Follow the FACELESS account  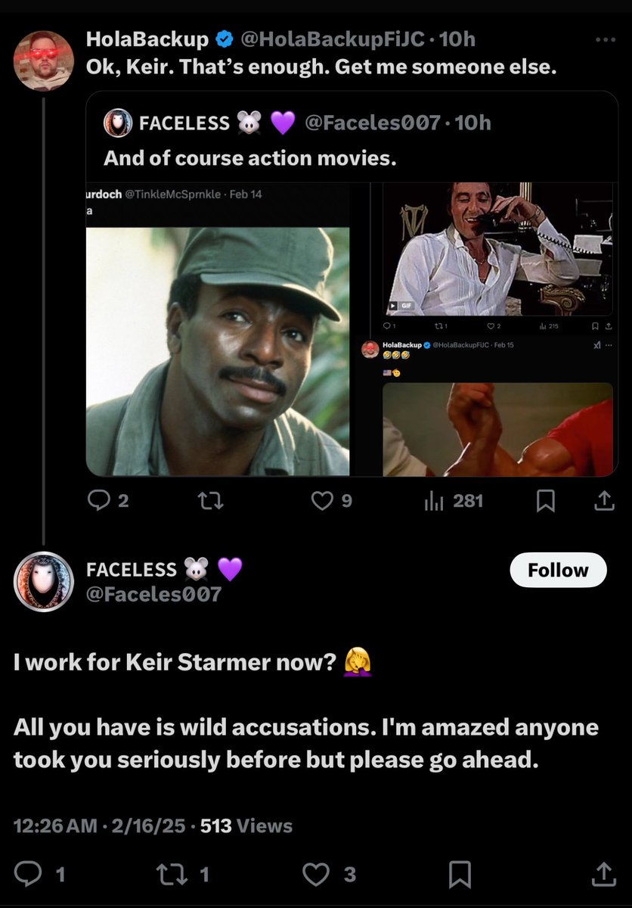pos(558,571)
